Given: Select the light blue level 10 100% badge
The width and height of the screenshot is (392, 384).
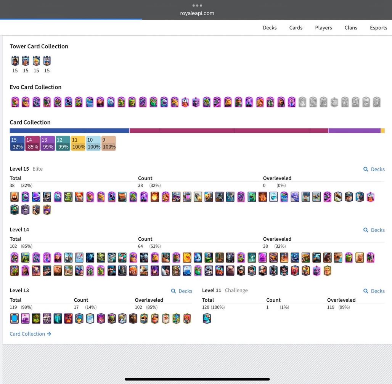Looking at the screenshot, I should tap(93, 143).
